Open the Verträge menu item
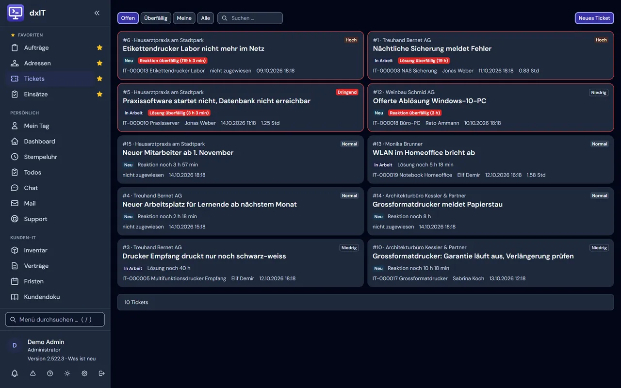Viewport: 621px width, 388px height. [55, 266]
